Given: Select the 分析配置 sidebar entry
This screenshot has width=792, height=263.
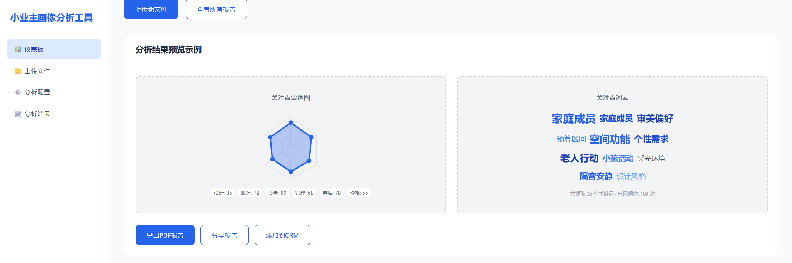Looking at the screenshot, I should (x=54, y=92).
